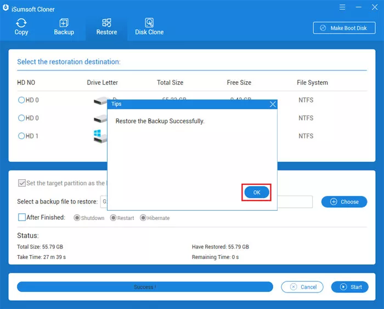The width and height of the screenshot is (384, 309).
Task: Hit the Start button
Action: [x=350, y=287]
